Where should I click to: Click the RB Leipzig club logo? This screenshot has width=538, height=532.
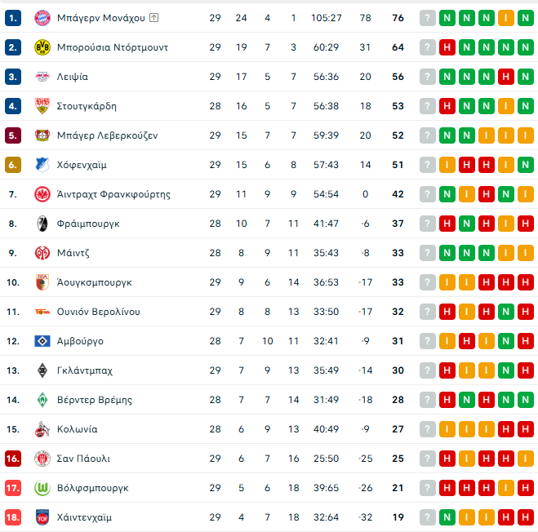point(42,77)
